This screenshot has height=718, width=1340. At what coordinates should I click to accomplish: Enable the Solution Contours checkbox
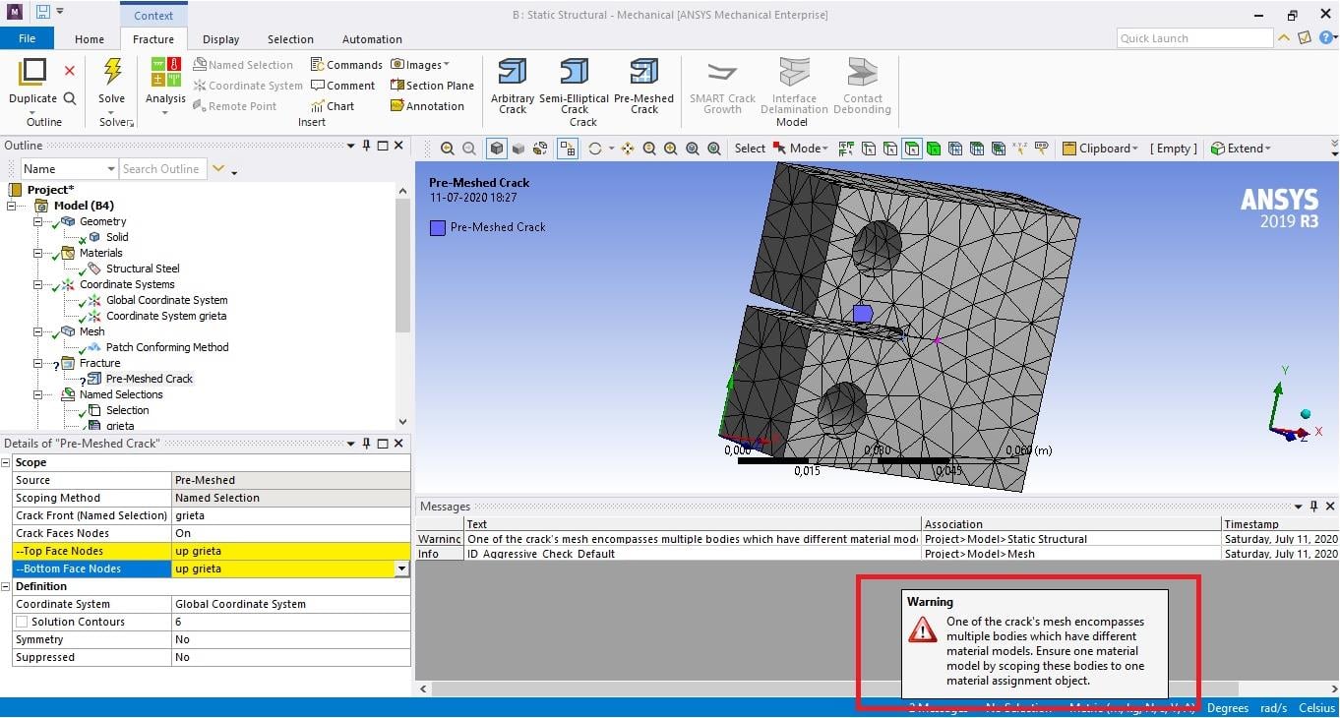22,622
